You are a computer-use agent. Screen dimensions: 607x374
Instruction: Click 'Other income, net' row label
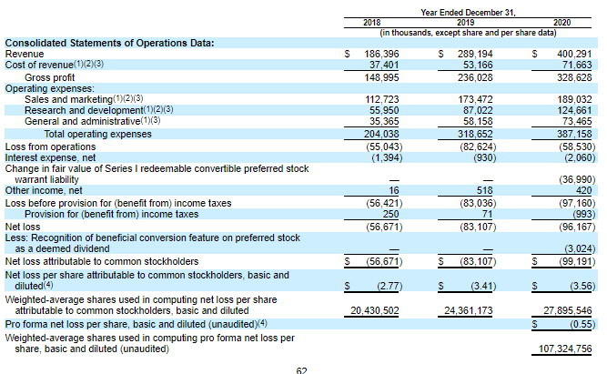pos(44,190)
